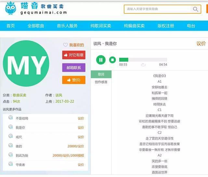The image size is (208, 177).
Task: Click the 议价 price in the song title bar
Action: pyautogui.click(x=201, y=44)
